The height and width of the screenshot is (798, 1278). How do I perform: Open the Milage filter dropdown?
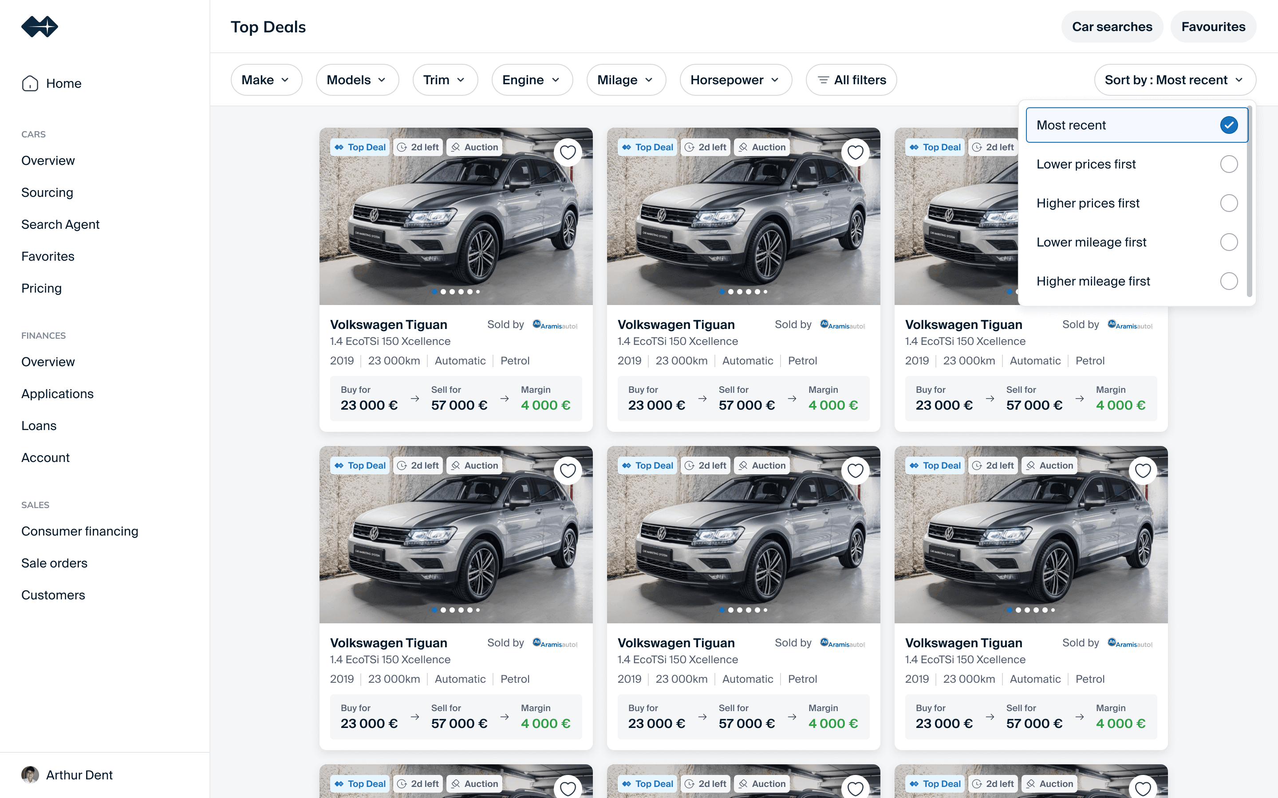tap(626, 80)
